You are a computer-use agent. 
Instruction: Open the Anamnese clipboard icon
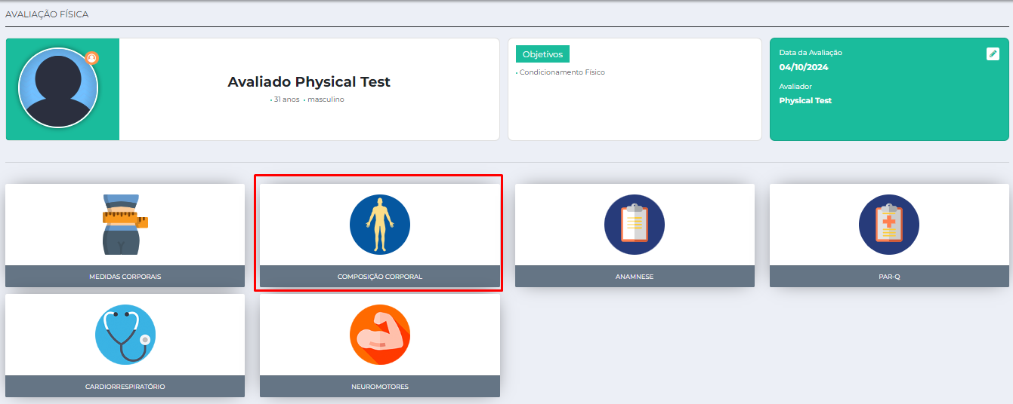[x=635, y=225]
